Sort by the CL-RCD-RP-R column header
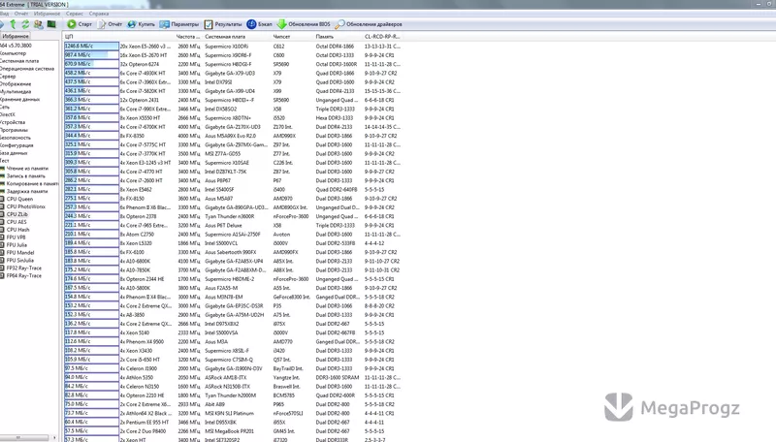Screen dimensions: 776x442 (382, 37)
